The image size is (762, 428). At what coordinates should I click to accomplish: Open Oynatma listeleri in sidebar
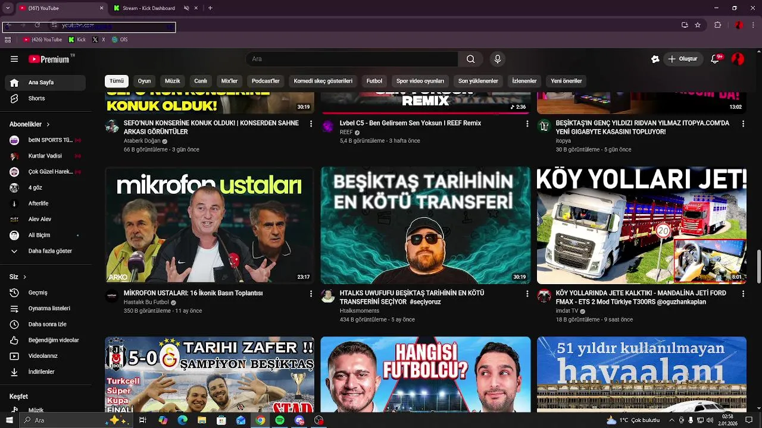tap(46, 309)
